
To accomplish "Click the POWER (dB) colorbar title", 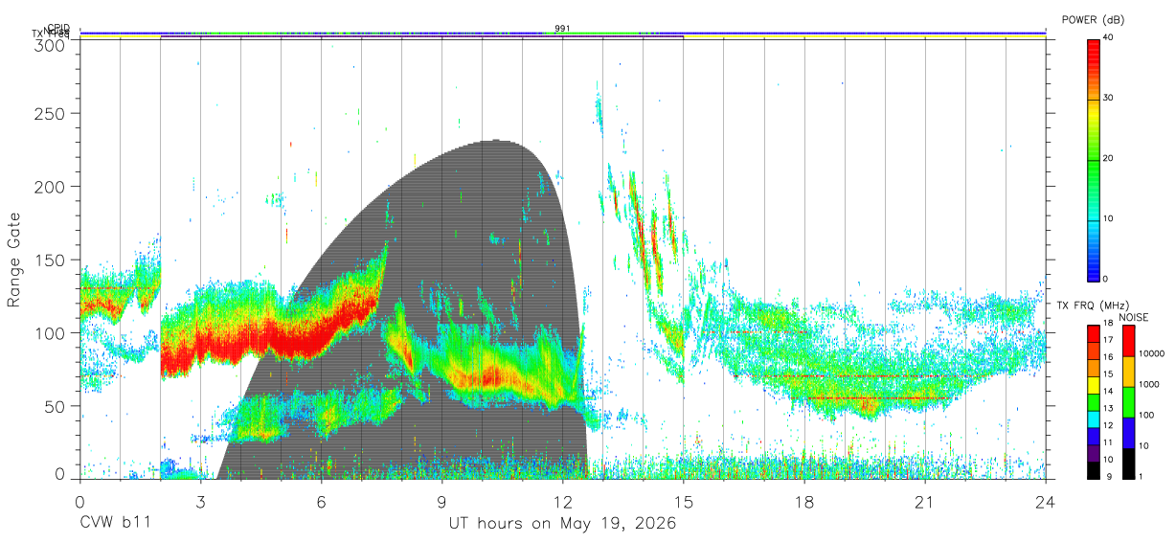I will click(x=1094, y=20).
